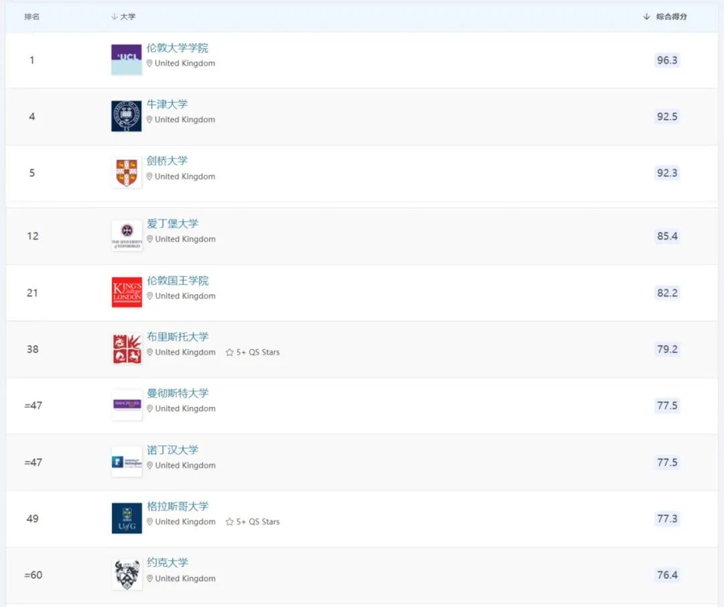Click location pin under 牛津大学
The height and width of the screenshot is (607, 724).
click(149, 119)
